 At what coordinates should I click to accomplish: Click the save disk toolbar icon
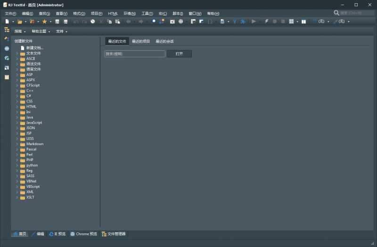pyautogui.click(x=57, y=22)
